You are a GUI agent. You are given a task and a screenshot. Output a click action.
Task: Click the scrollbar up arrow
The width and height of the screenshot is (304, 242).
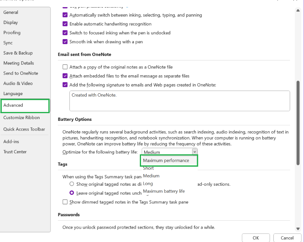298,10
